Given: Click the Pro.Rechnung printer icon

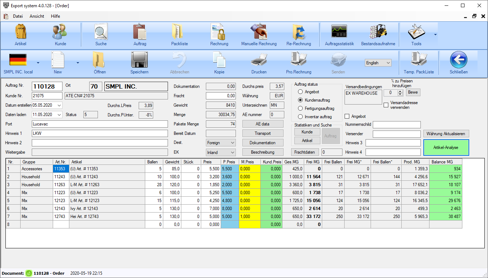Looking at the screenshot, I should pyautogui.click(x=298, y=60).
